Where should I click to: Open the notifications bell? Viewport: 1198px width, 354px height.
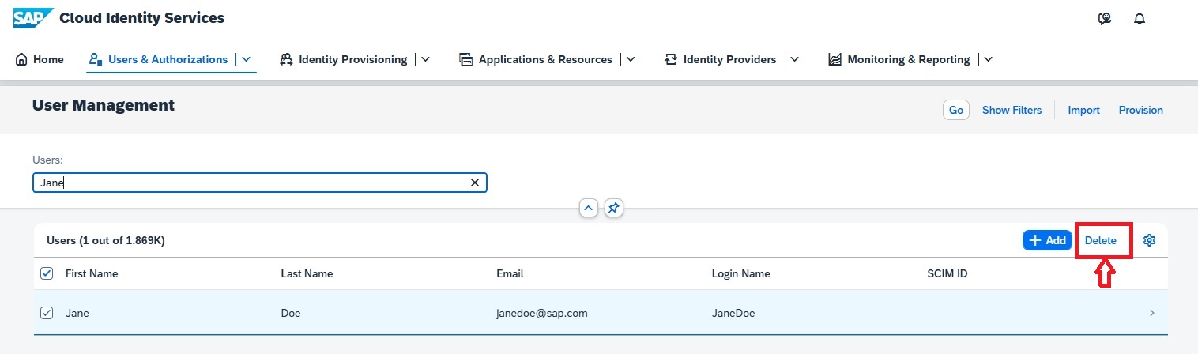pos(1139,19)
